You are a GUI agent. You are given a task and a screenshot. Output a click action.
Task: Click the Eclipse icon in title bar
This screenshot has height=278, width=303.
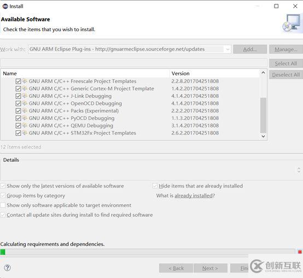(x=5, y=6)
